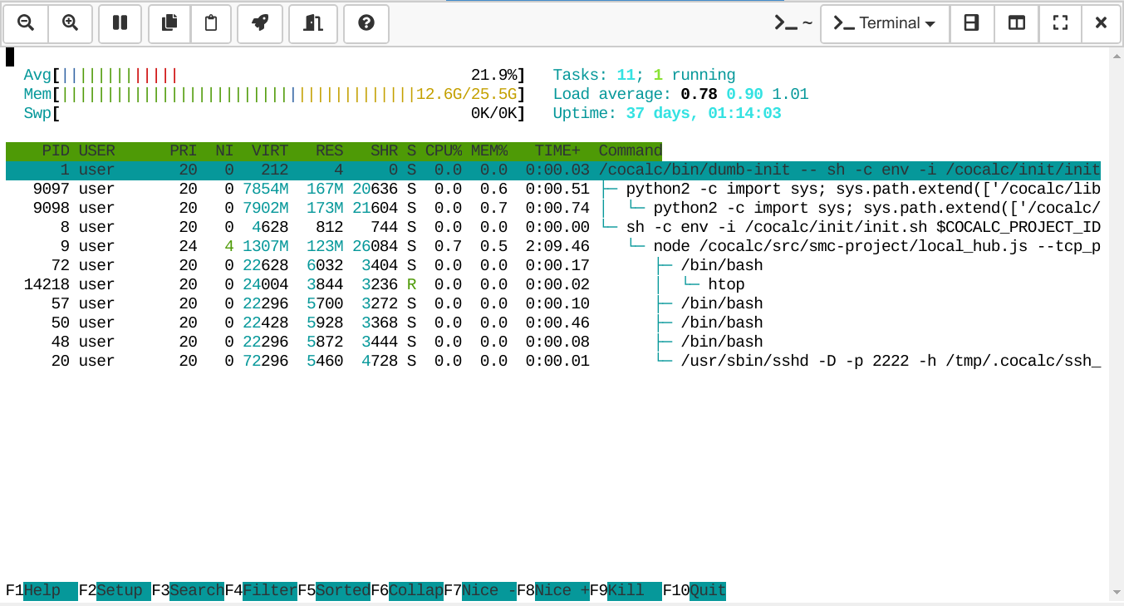Click the zoom out magnifier icon
1124x606 pixels.
(x=26, y=23)
